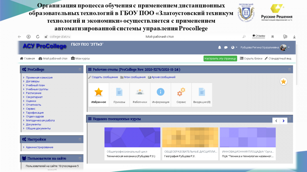Open notifications bell icon
The height and width of the screenshot is (172, 307).
(x=220, y=47)
